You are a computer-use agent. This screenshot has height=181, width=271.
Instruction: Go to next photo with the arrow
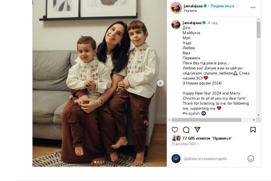160,83
